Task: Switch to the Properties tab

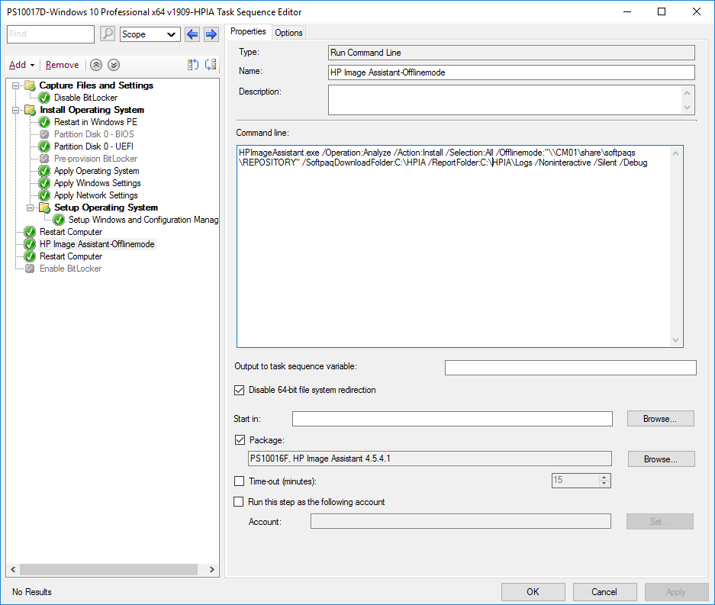Action: point(248,31)
